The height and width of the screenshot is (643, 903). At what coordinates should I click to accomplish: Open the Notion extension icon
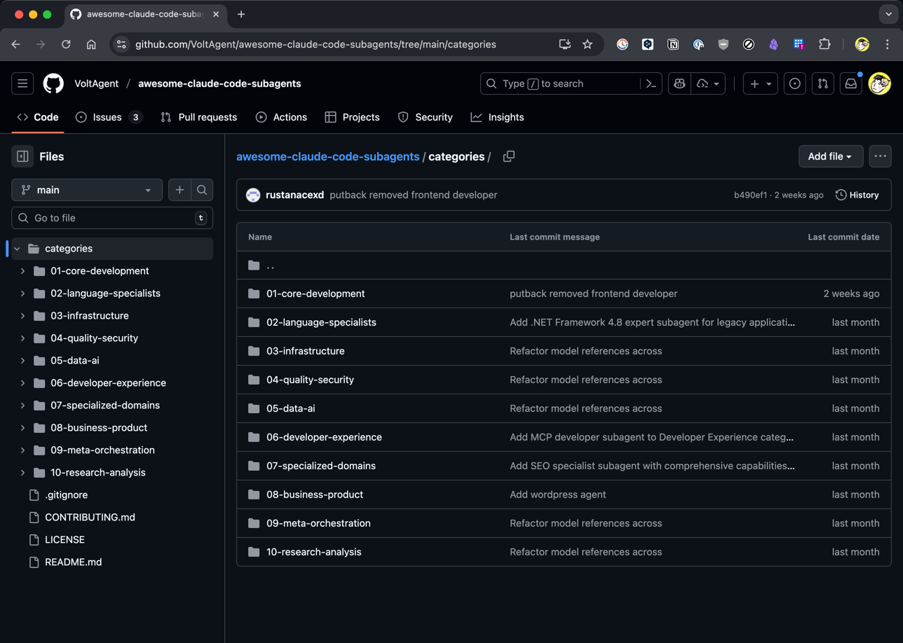pyautogui.click(x=673, y=44)
